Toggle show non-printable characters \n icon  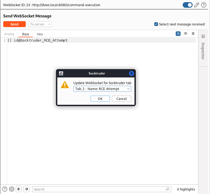tap(185, 33)
